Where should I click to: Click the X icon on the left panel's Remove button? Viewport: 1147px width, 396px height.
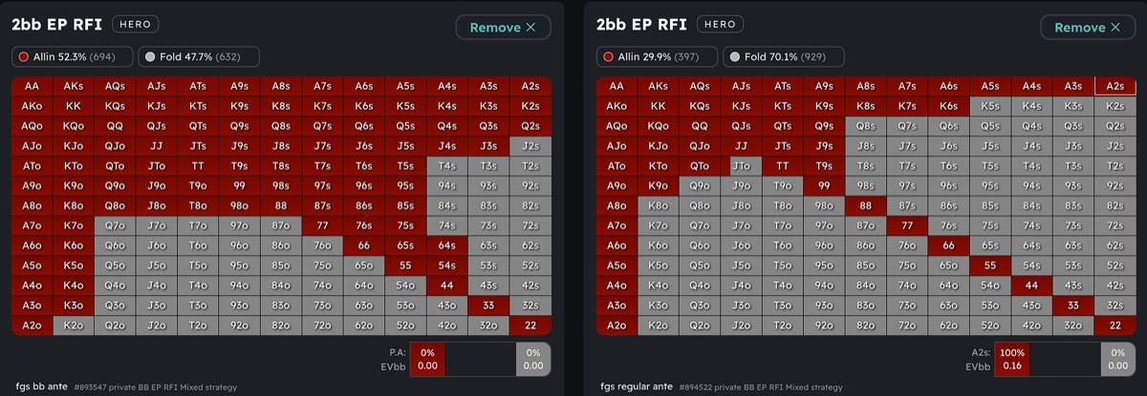coord(530,28)
